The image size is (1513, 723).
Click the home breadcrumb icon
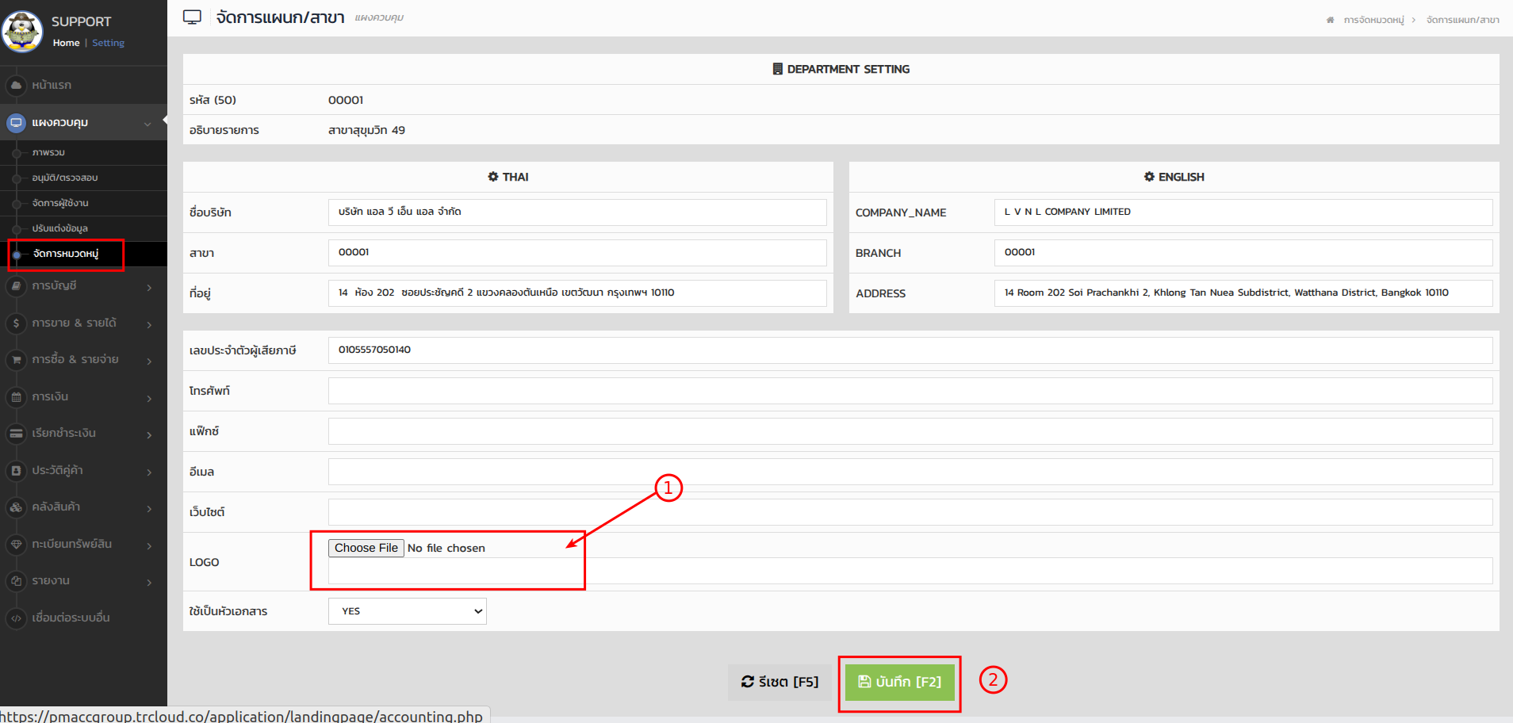click(1330, 20)
